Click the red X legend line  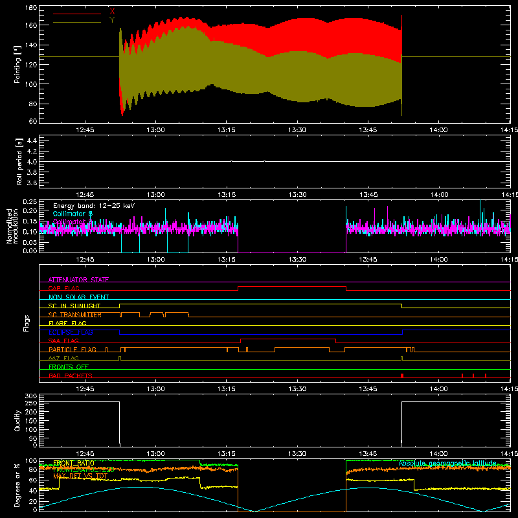pyautogui.click(x=76, y=14)
